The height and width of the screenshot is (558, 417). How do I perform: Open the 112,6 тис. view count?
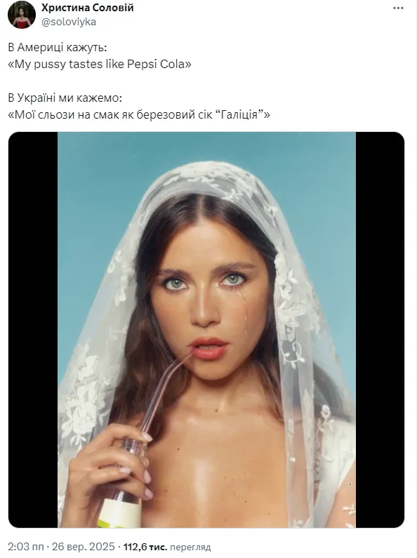[145, 547]
